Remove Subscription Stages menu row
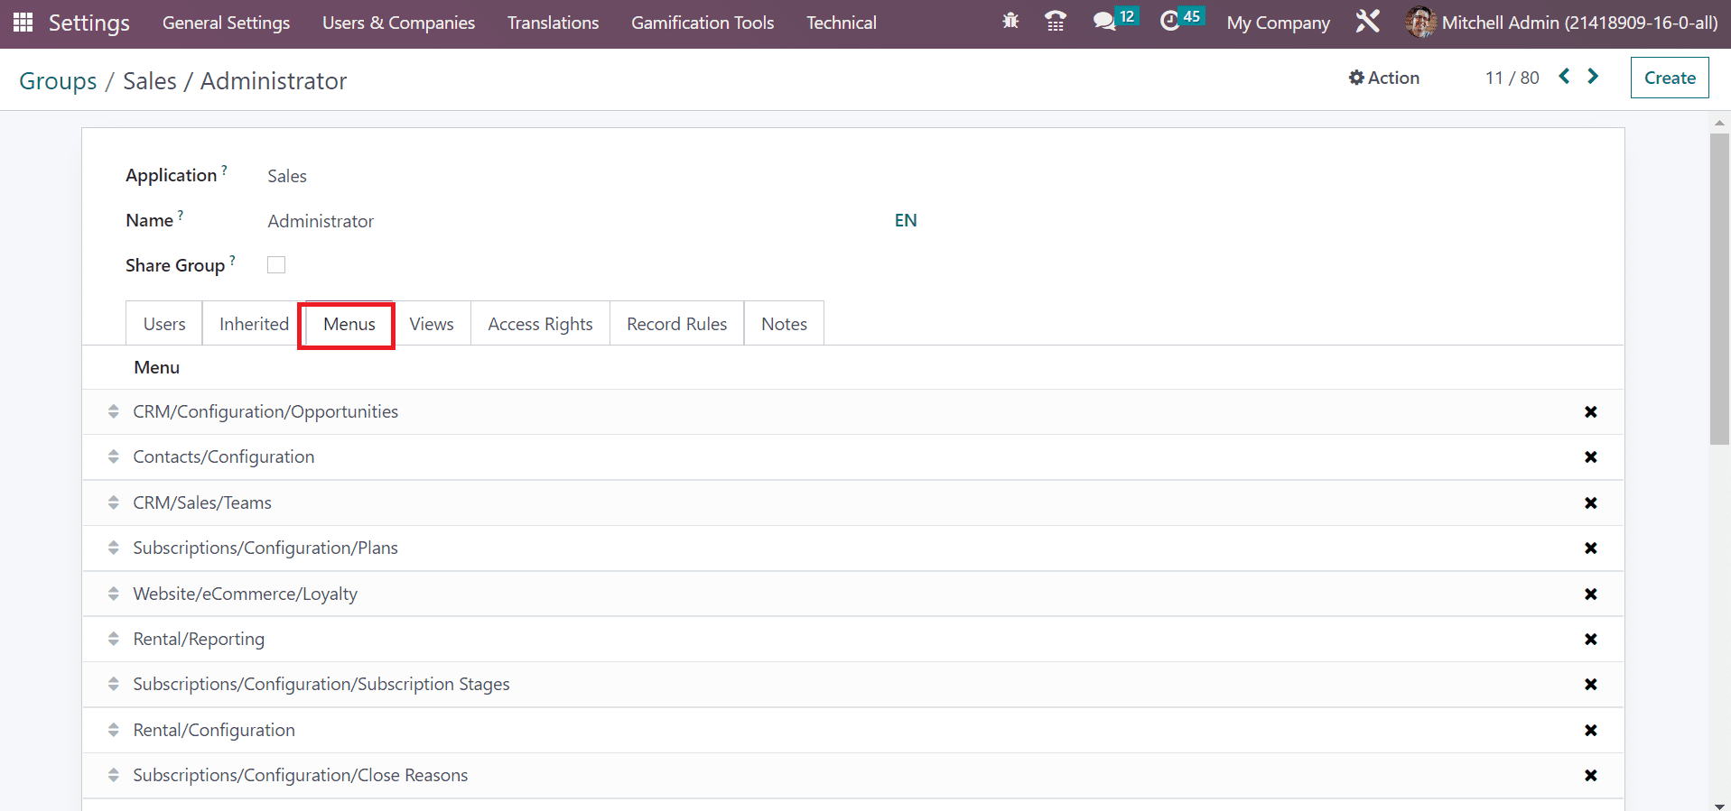The width and height of the screenshot is (1731, 811). pyautogui.click(x=1591, y=685)
